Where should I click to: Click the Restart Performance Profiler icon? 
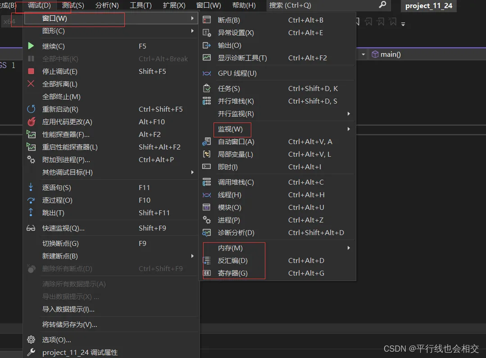click(31, 147)
